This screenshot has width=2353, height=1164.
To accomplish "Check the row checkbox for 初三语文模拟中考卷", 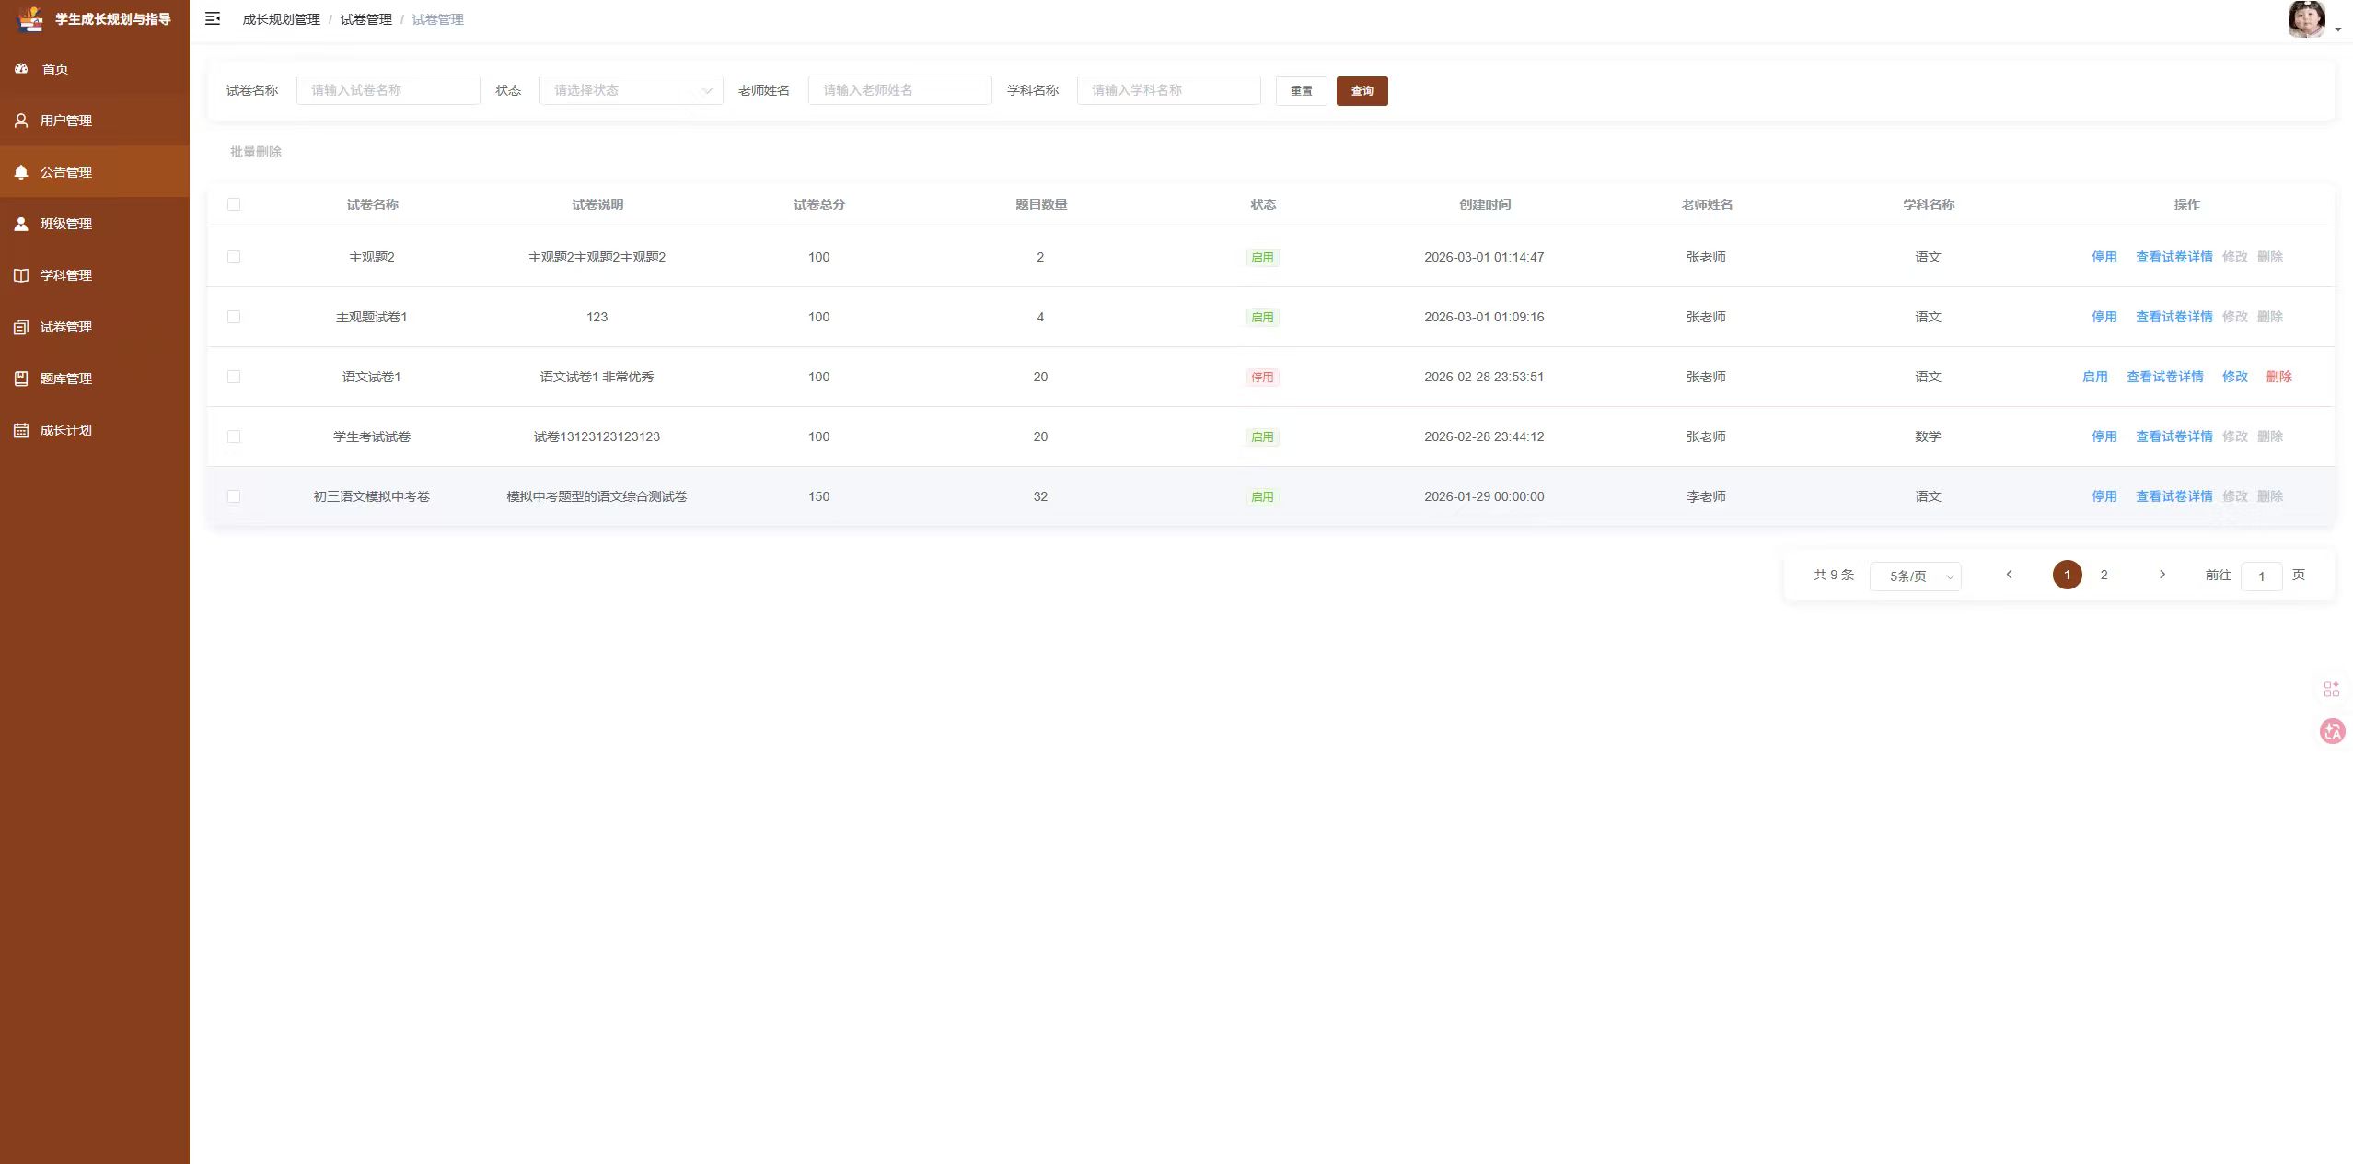I will (234, 496).
